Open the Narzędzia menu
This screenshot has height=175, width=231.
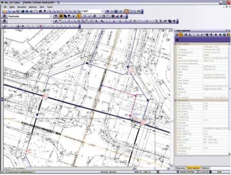point(22,7)
